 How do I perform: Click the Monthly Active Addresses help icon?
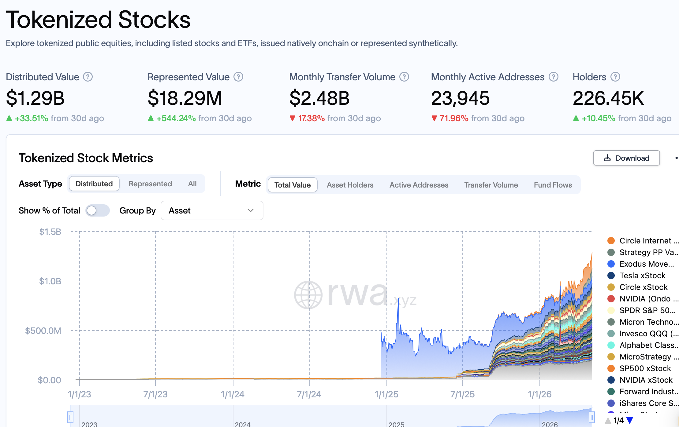pyautogui.click(x=554, y=77)
